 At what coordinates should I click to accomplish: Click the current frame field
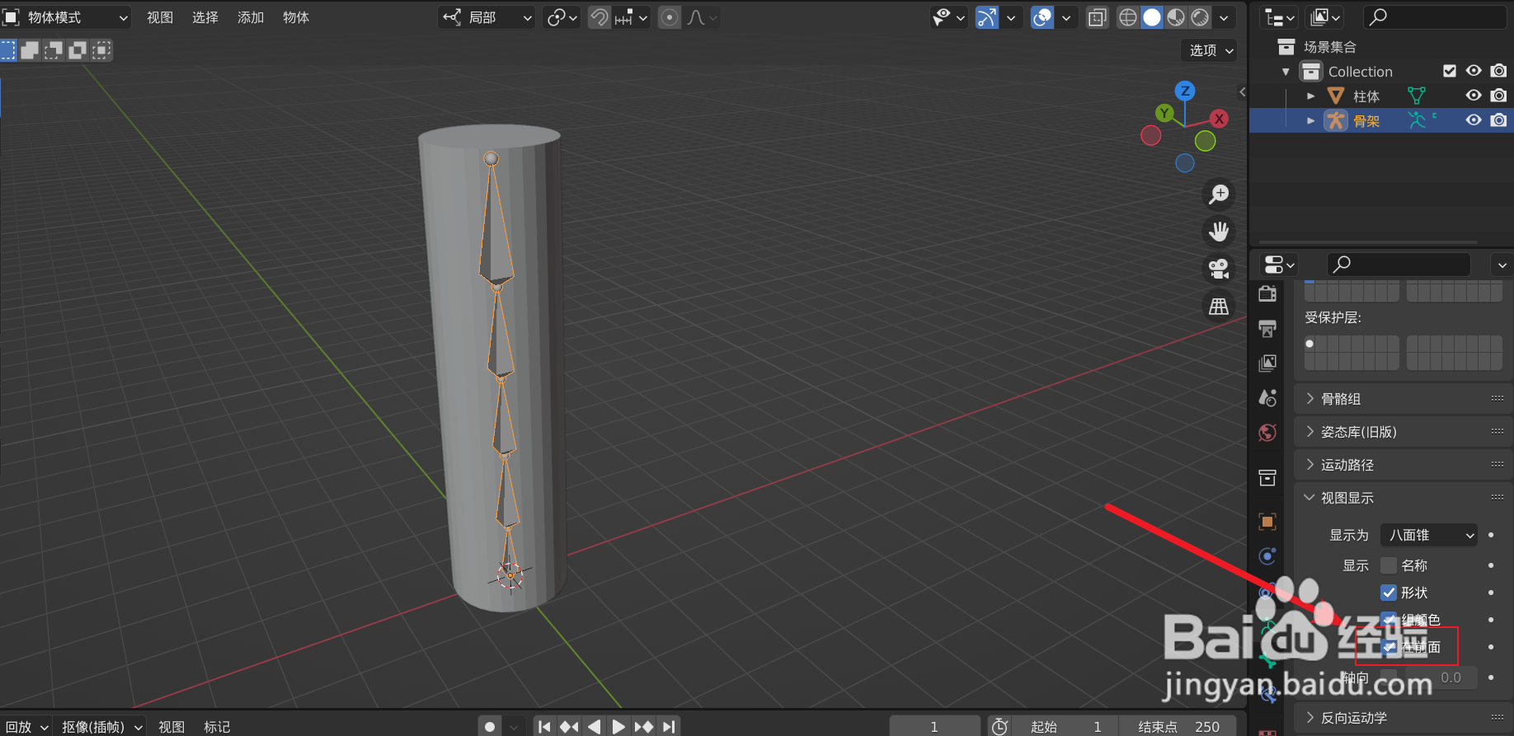pyautogui.click(x=934, y=726)
